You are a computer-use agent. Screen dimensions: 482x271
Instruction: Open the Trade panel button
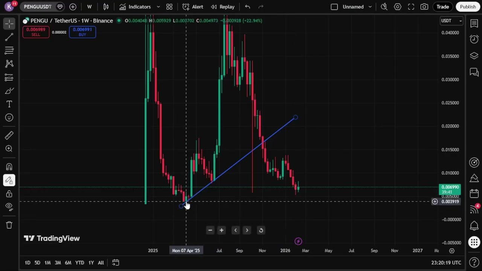coord(443,7)
